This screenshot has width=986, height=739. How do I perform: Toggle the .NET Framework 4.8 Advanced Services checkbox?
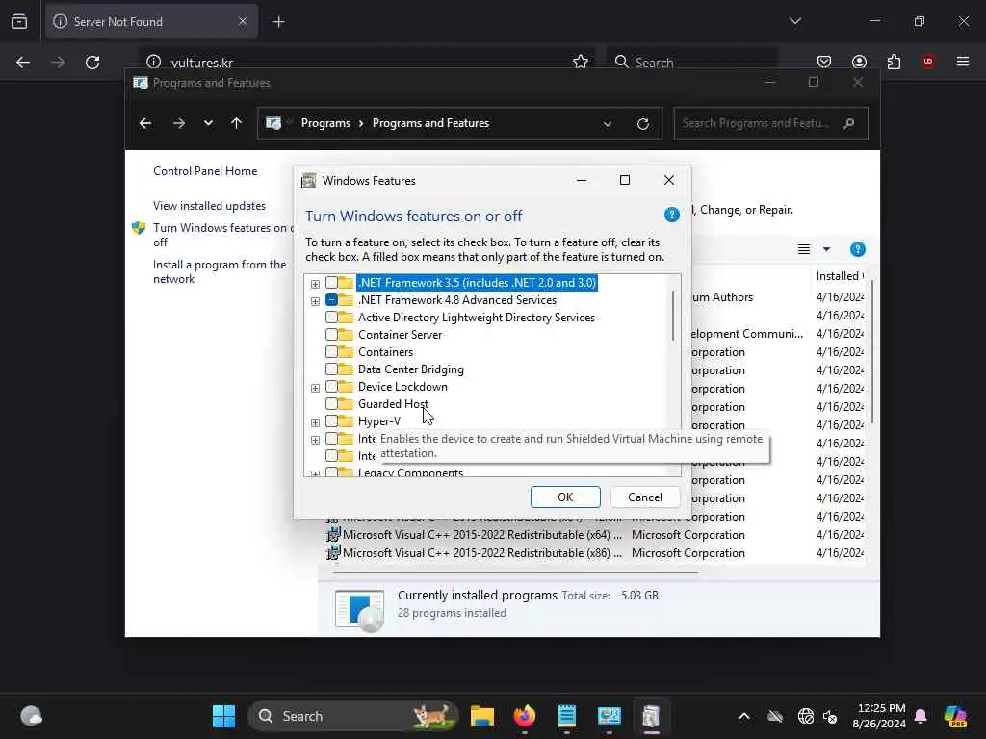click(331, 300)
